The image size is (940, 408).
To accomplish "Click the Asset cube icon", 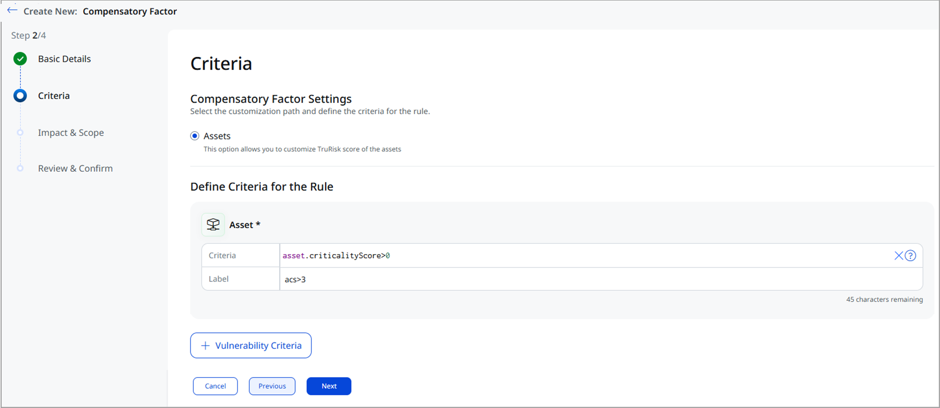I will point(213,225).
